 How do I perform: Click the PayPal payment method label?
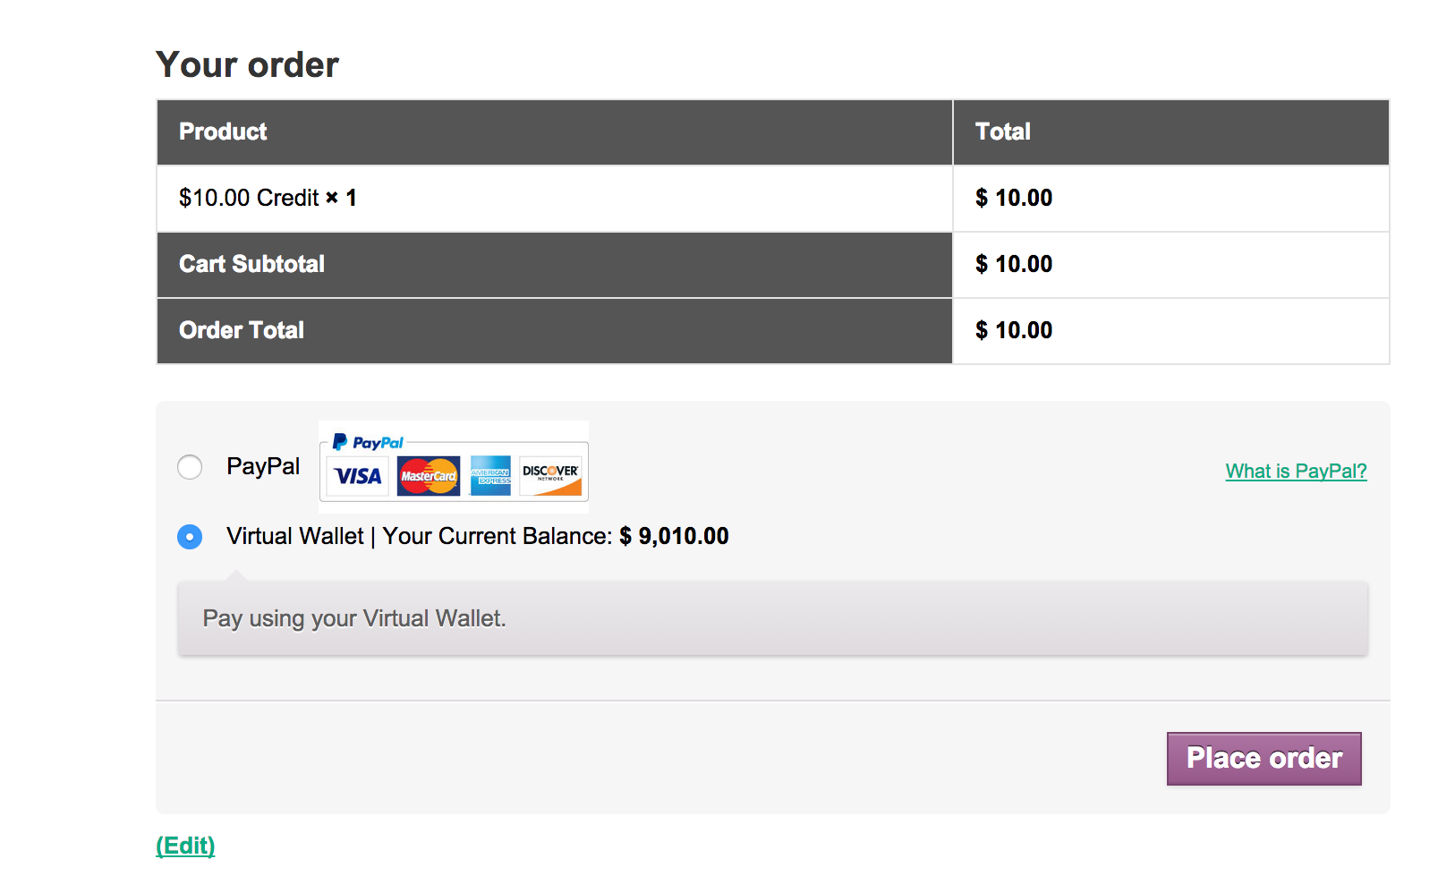(263, 466)
